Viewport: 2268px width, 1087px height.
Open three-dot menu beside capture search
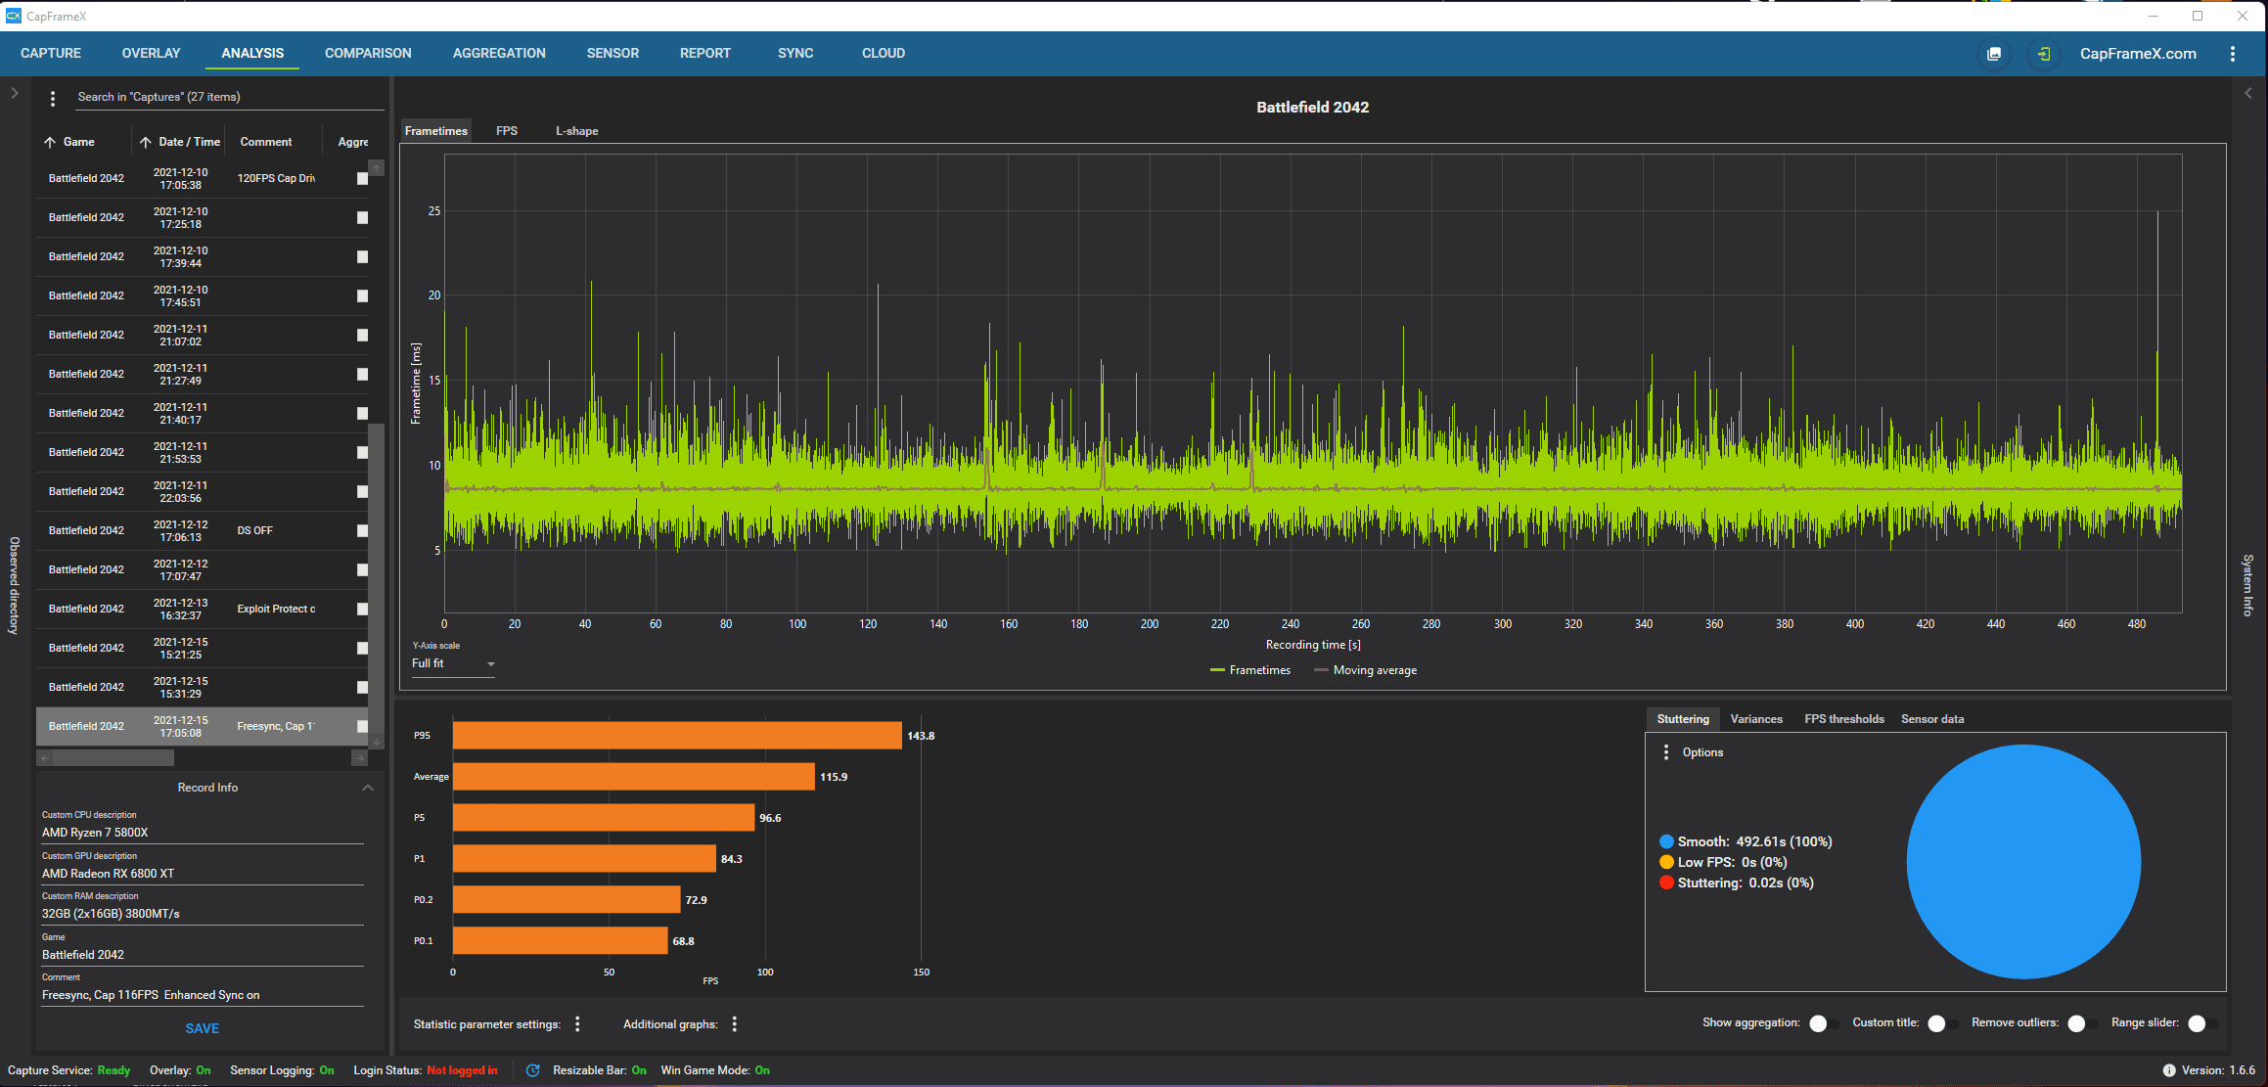(x=53, y=98)
